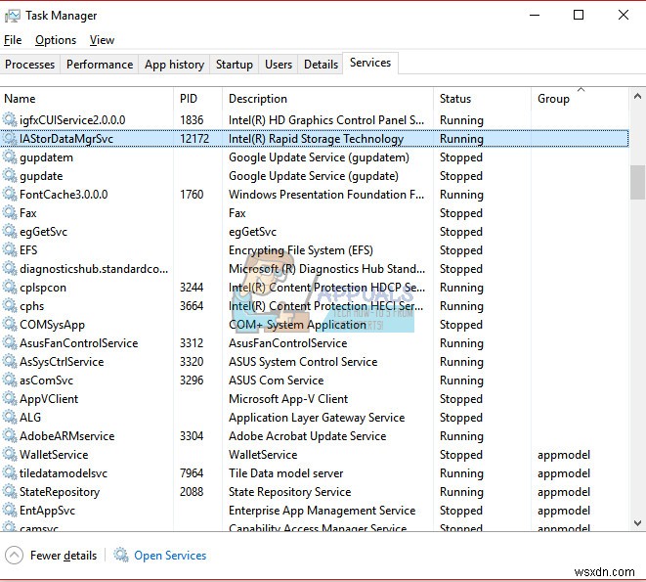646x582 pixels.
Task: Sort services by Status column header
Action: (455, 99)
